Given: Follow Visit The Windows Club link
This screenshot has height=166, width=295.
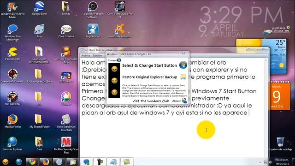Looking at the screenshot, I should click(x=151, y=101).
